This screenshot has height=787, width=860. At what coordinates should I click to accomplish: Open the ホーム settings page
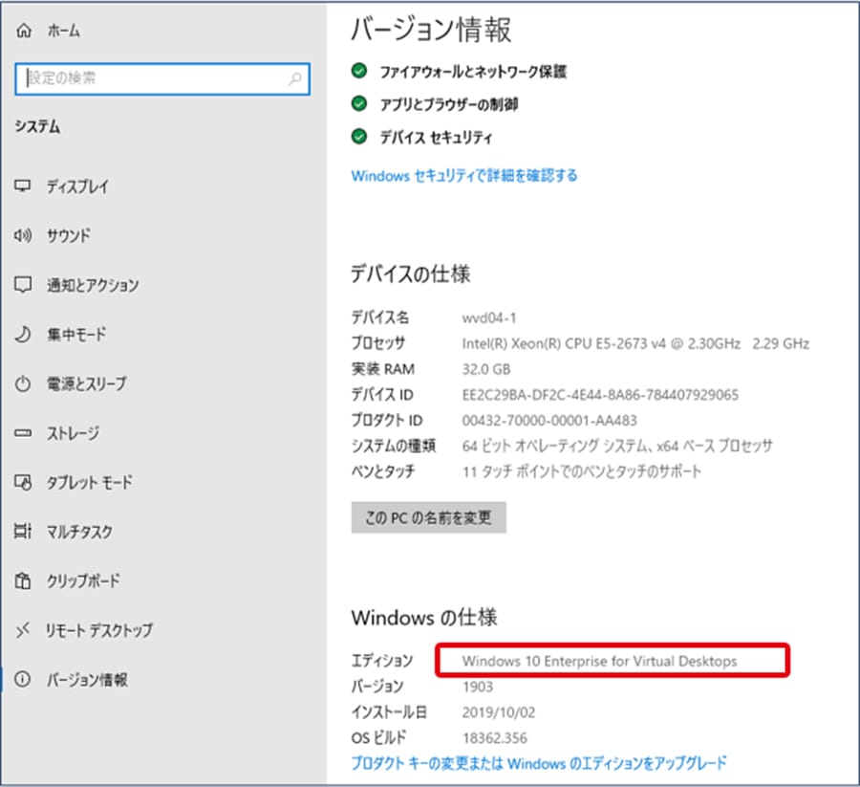pos(64,31)
